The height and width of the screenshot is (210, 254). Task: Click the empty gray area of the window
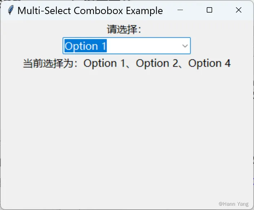click(126, 137)
